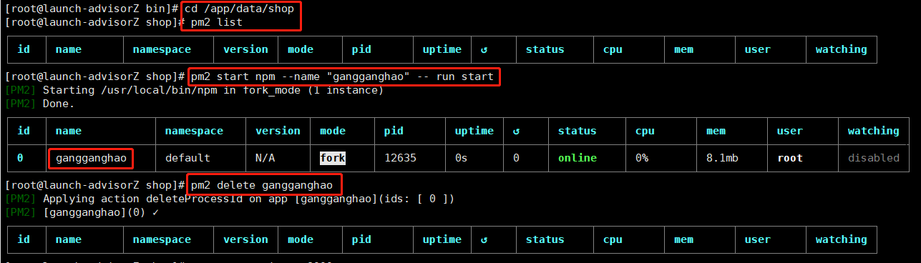The width and height of the screenshot is (921, 263).
Task: Click the '[PM2] Done.' output line
Action: pos(39,104)
